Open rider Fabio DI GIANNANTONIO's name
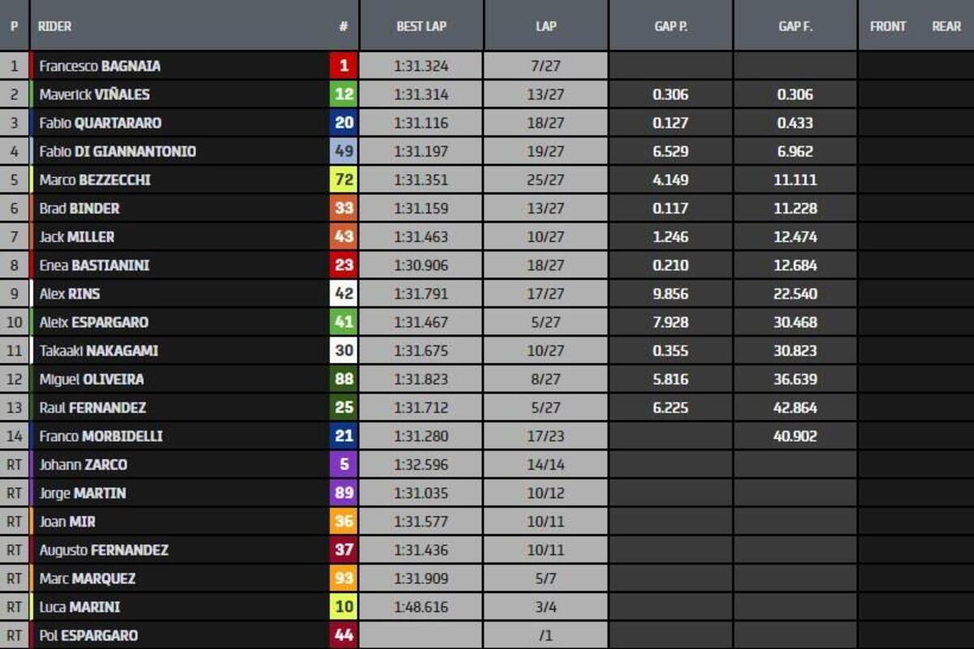The image size is (974, 649). tap(118, 152)
